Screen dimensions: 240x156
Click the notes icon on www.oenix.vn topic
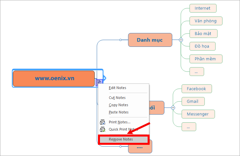(99, 82)
